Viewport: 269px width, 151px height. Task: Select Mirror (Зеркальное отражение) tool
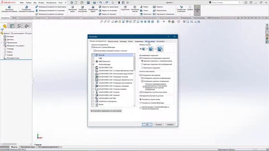(x=164, y=14)
